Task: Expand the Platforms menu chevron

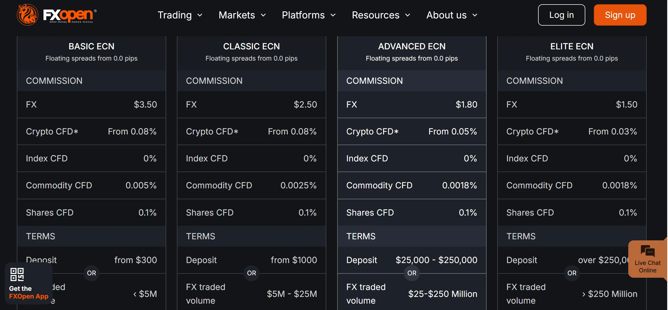Action: 333,15
